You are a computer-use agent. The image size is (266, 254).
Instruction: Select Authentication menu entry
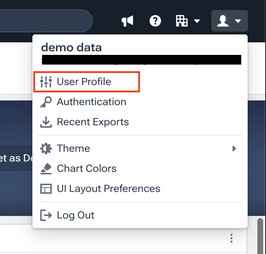click(x=91, y=102)
